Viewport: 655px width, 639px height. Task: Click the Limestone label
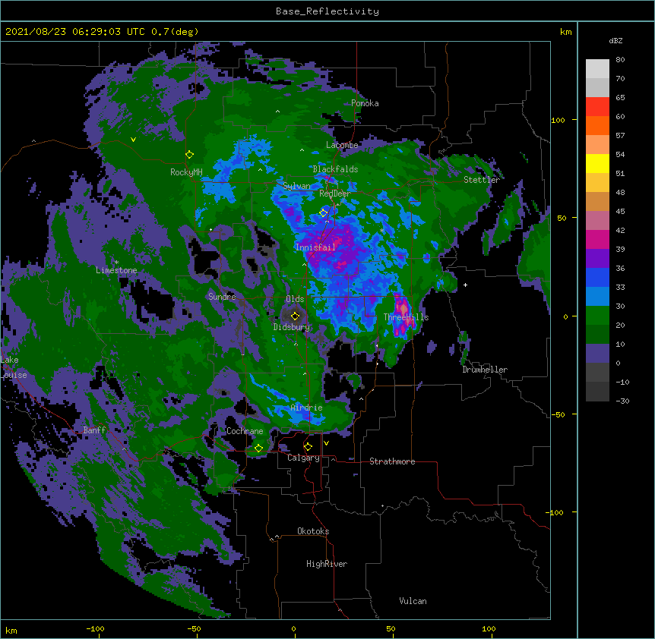116,270
